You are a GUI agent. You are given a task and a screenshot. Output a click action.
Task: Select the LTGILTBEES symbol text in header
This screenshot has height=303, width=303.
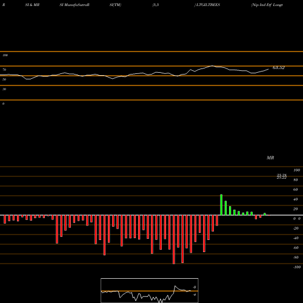tap(208, 5)
